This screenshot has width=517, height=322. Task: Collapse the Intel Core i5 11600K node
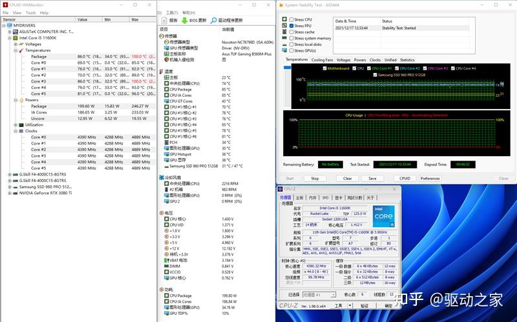(10, 38)
